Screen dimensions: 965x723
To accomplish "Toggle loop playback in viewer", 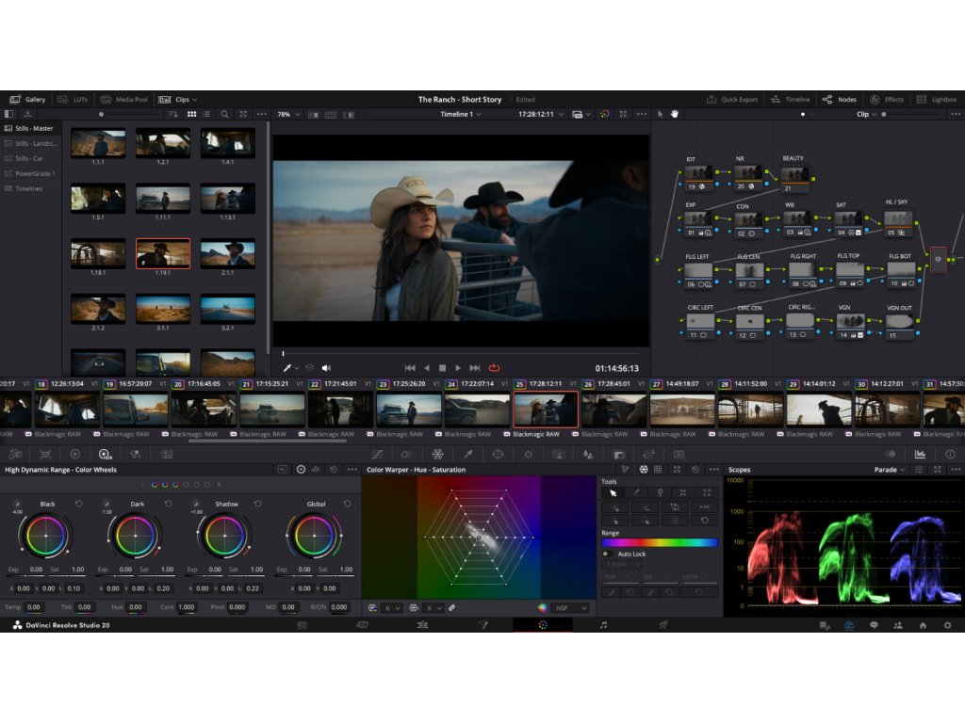I will pos(494,368).
